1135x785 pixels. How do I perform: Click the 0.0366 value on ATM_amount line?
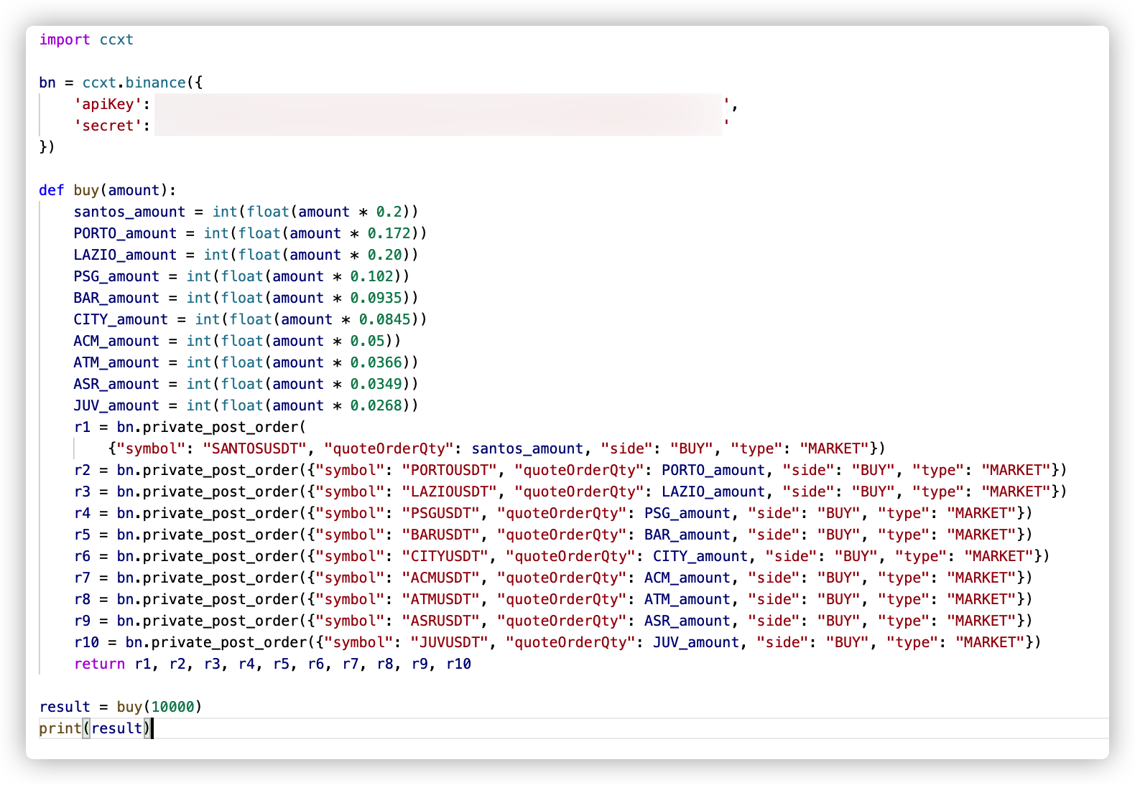coord(376,362)
